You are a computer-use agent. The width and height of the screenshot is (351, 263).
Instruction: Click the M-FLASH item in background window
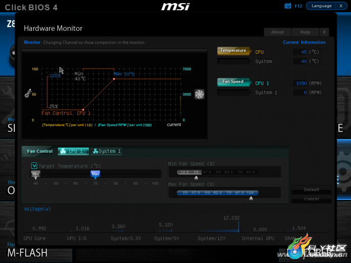coord(27,253)
